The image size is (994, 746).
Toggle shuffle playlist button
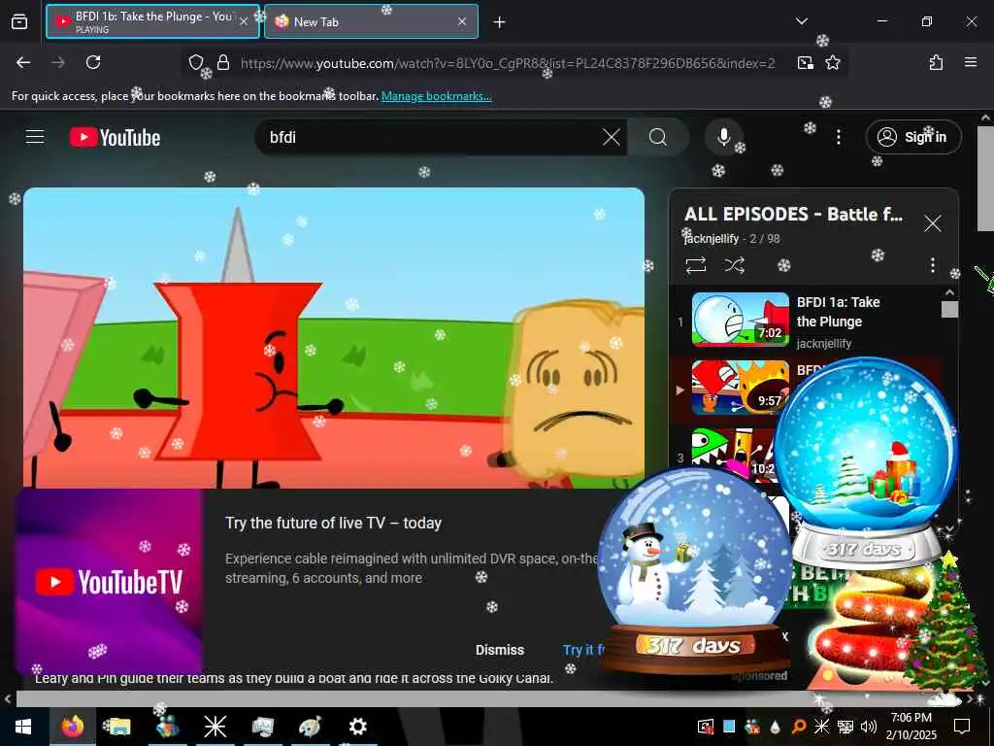[x=734, y=264]
